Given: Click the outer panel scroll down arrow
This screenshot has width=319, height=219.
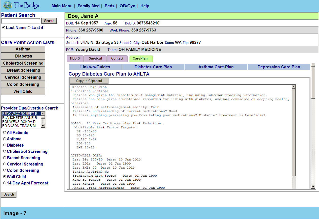Looking at the screenshot, I should [x=313, y=187].
